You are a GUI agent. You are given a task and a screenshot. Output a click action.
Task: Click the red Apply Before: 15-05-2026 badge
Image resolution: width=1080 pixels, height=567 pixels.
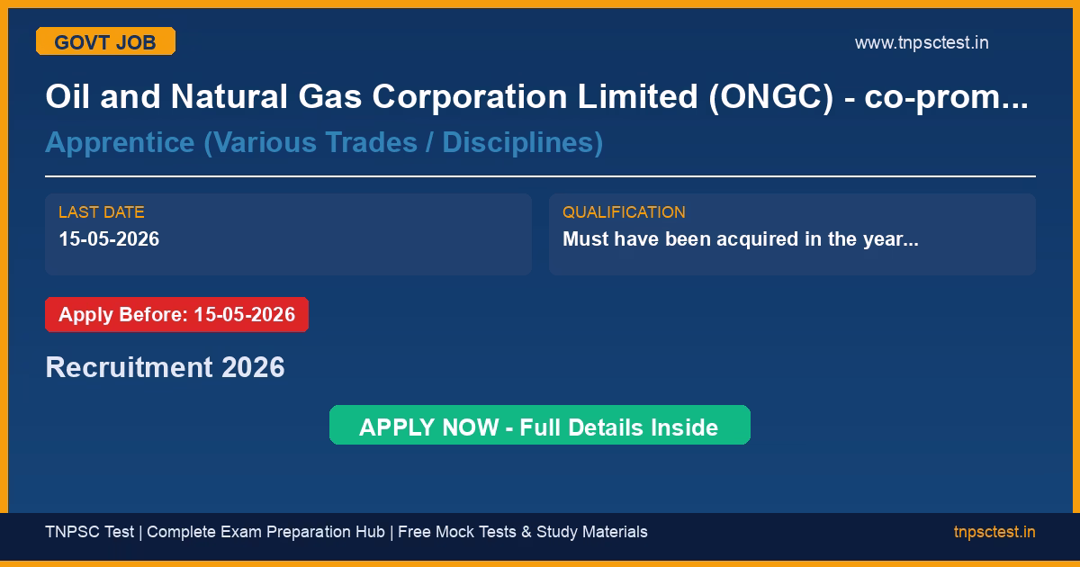tap(176, 315)
